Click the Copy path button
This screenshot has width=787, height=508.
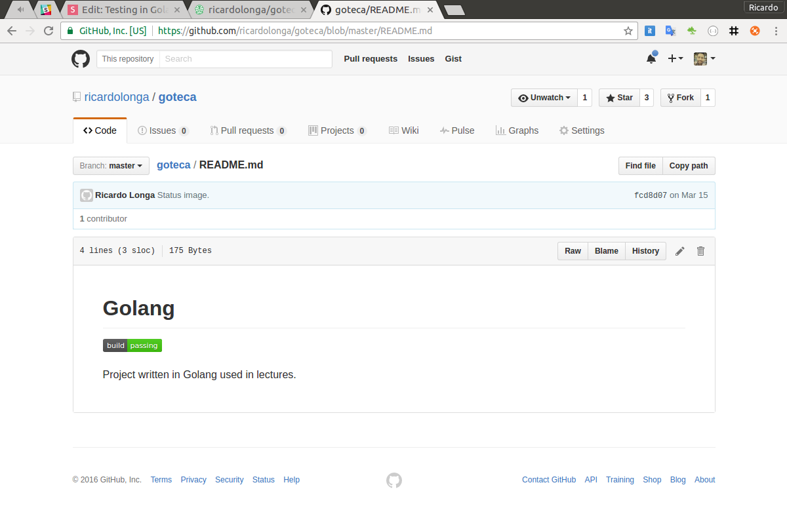[x=689, y=166]
